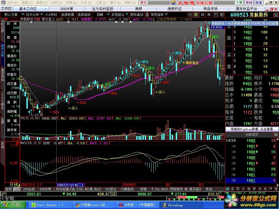Click the red gear icon at chart corner

[7, 19]
